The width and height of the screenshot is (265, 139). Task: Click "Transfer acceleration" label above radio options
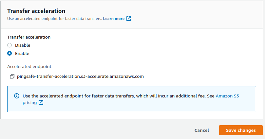(29, 37)
